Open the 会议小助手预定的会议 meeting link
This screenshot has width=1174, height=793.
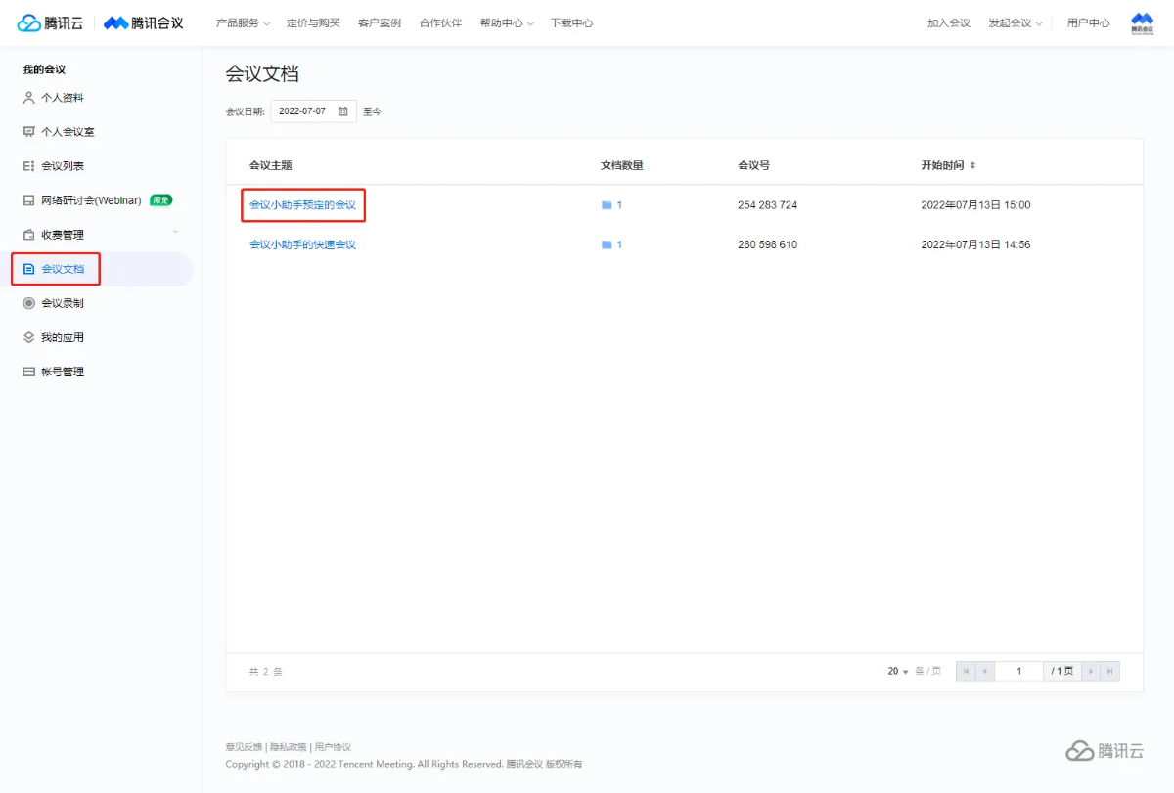302,205
